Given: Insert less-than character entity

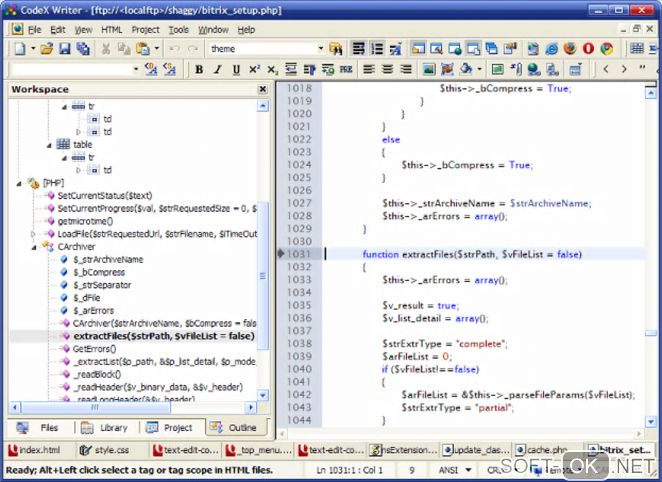Looking at the screenshot, I should 606,69.
